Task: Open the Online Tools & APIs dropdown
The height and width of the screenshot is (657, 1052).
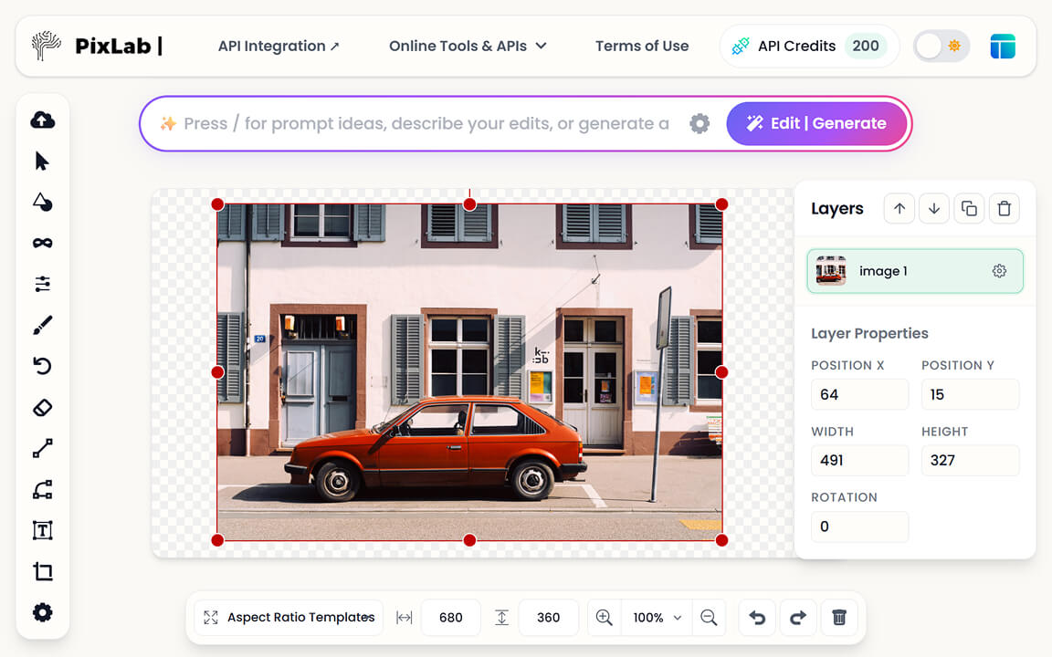Action: (x=468, y=45)
